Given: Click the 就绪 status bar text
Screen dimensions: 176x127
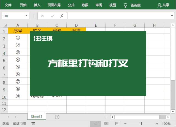Looking at the screenshot, I should [x=6, y=124].
